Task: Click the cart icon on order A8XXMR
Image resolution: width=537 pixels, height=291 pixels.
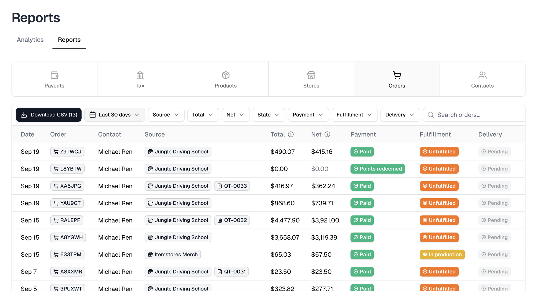Action: 56,272
